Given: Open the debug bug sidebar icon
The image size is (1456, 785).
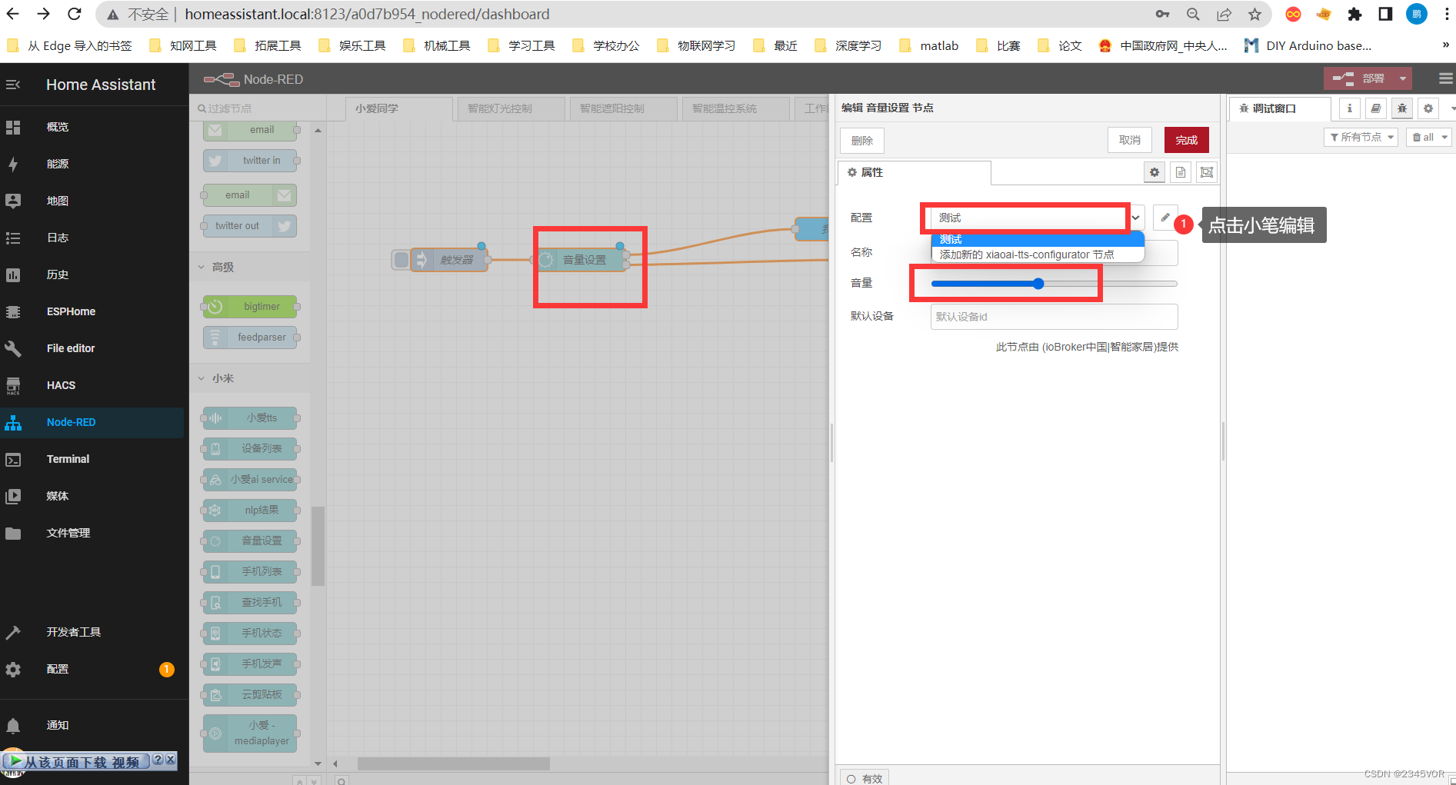Looking at the screenshot, I should click(1402, 108).
